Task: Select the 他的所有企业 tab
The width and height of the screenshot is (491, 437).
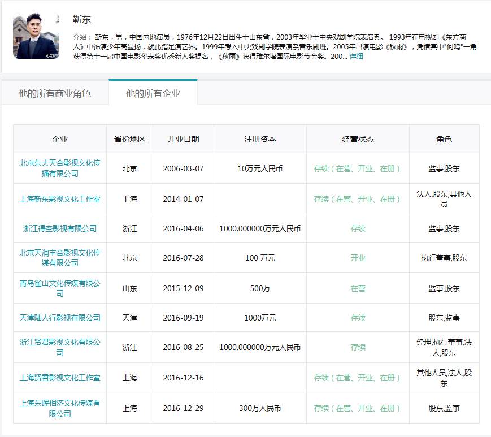Action: point(153,93)
